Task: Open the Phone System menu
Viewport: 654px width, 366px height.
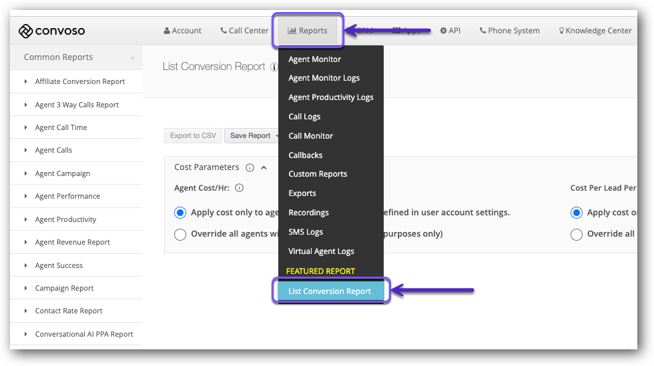Action: pyautogui.click(x=510, y=31)
